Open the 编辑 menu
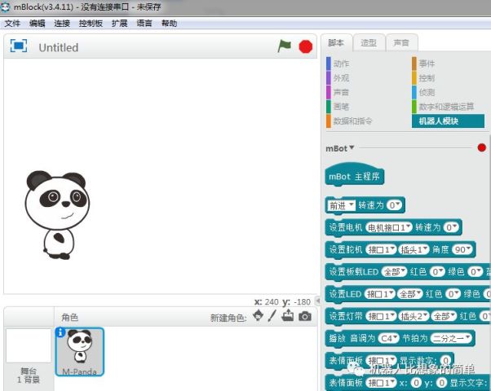This screenshot has height=391, width=491. [x=38, y=24]
